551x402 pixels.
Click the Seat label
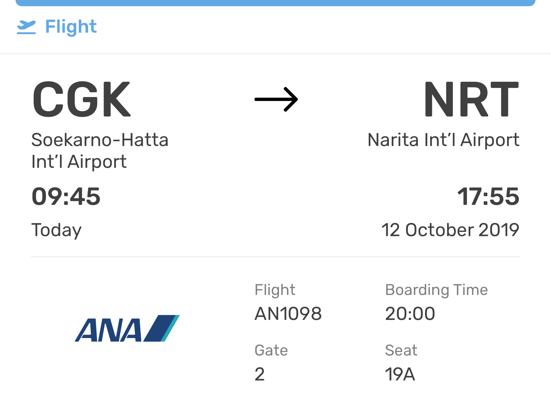[x=401, y=350]
